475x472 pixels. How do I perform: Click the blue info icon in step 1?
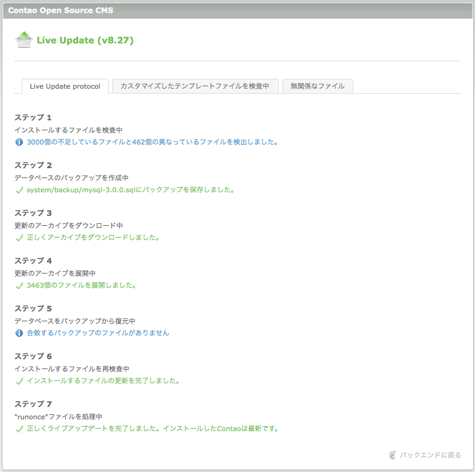point(19,142)
